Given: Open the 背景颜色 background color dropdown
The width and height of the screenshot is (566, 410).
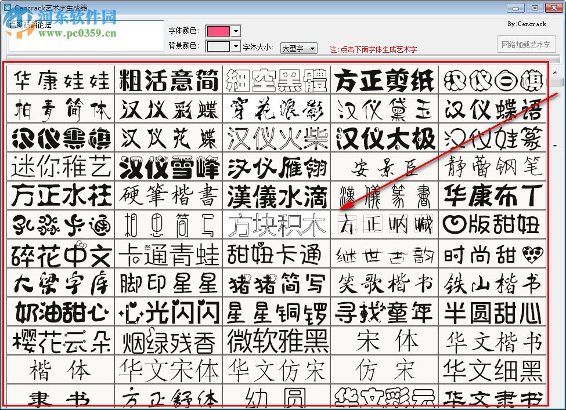Looking at the screenshot, I should [x=235, y=46].
